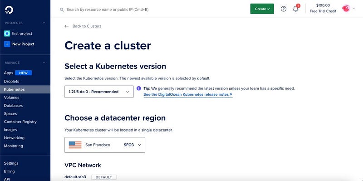The height and width of the screenshot is (181, 363).
Task: Open Apps in sidebar
Action: click(x=9, y=73)
